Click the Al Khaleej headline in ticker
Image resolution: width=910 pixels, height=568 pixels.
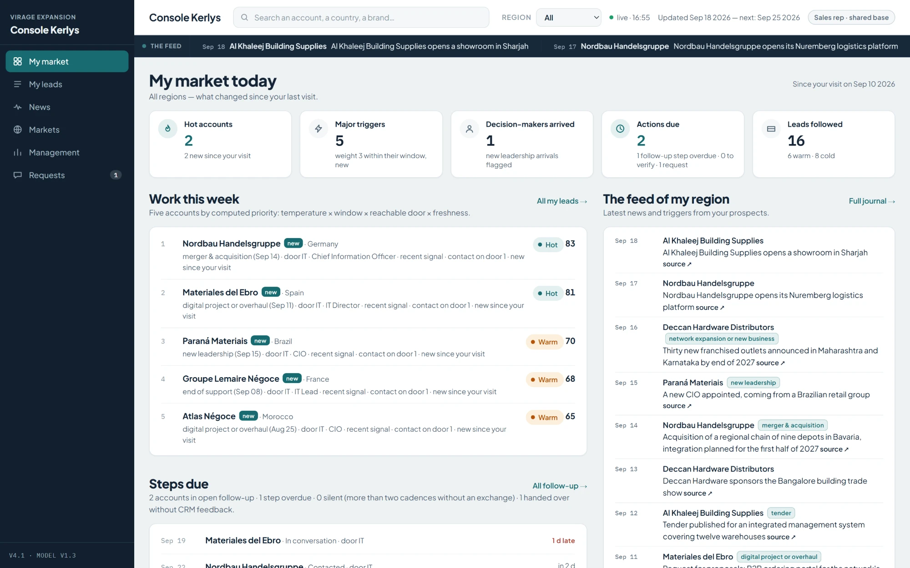[430, 46]
